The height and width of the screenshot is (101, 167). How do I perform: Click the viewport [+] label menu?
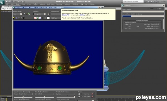(2, 11)
